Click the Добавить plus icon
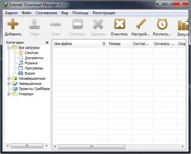This screenshot has height=154, width=191. tap(13, 24)
